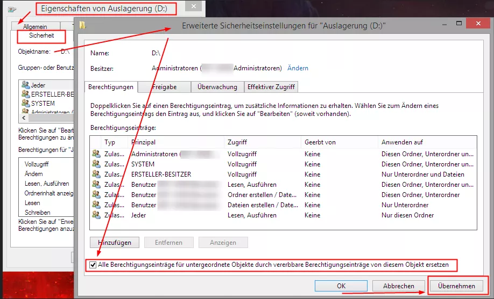Confirm the dialog with OK

pyautogui.click(x=341, y=286)
